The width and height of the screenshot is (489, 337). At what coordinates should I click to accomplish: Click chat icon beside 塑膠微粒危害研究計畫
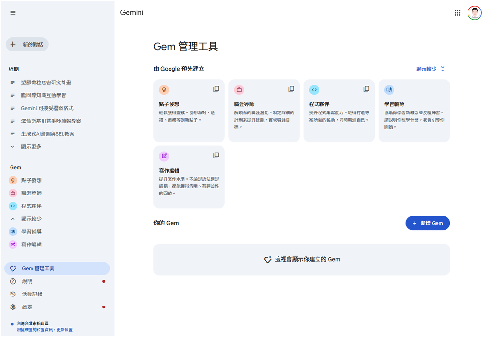(x=12, y=82)
